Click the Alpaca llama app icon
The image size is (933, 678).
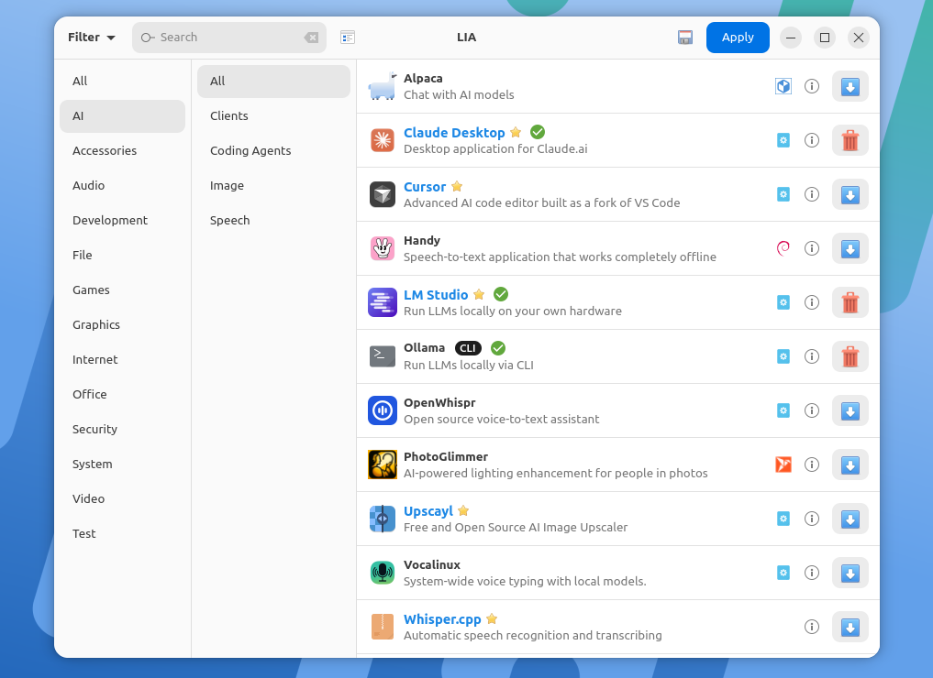click(383, 86)
